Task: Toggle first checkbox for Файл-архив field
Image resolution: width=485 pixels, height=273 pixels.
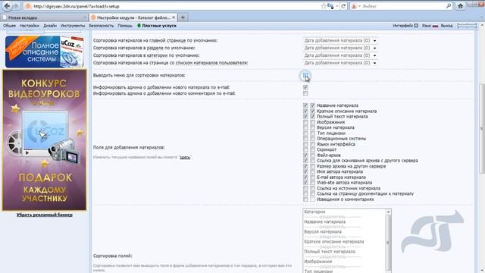Action: coord(305,155)
